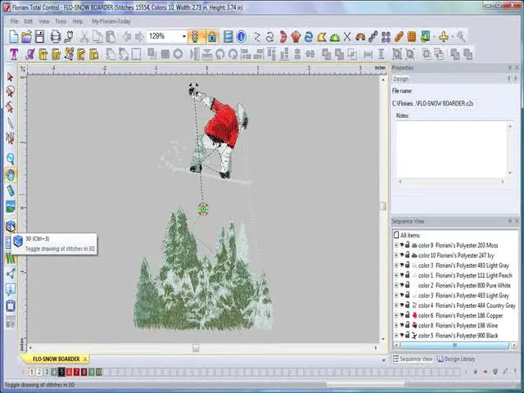Open the Help menu

point(78,21)
